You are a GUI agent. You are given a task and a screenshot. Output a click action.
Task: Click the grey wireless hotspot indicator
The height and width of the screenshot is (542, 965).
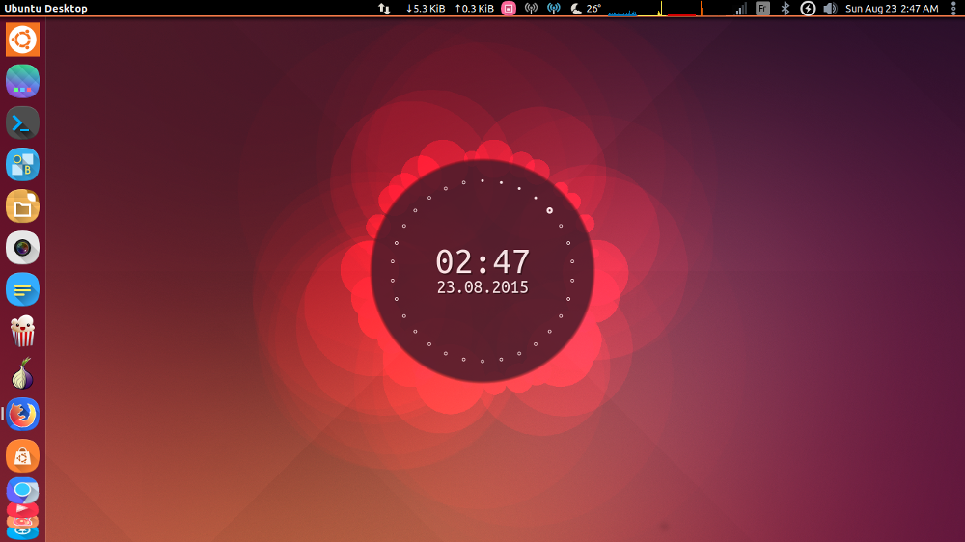[531, 9]
